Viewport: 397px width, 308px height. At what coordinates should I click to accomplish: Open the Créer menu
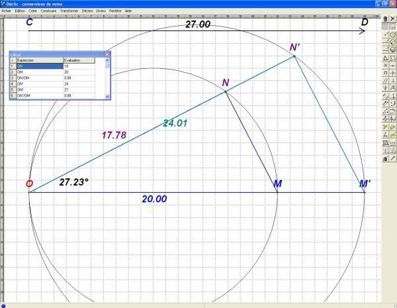click(32, 11)
